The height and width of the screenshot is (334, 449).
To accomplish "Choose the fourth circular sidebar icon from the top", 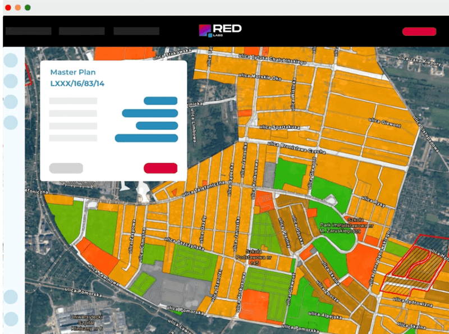I will [x=11, y=122].
